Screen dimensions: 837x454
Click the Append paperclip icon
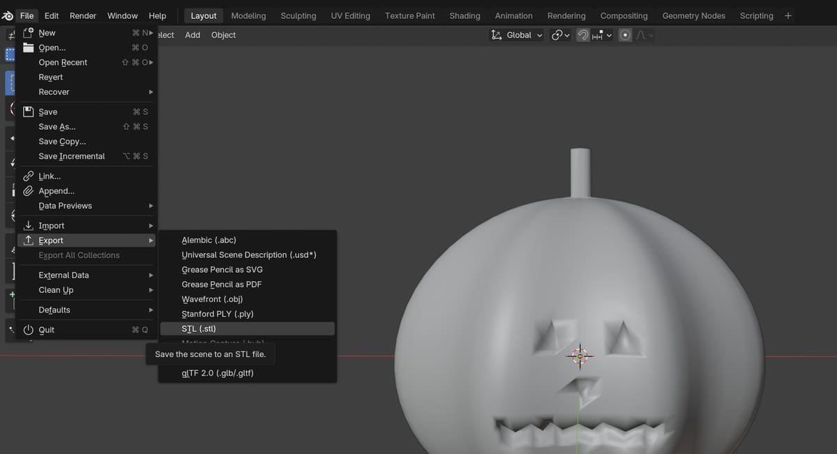(x=29, y=191)
